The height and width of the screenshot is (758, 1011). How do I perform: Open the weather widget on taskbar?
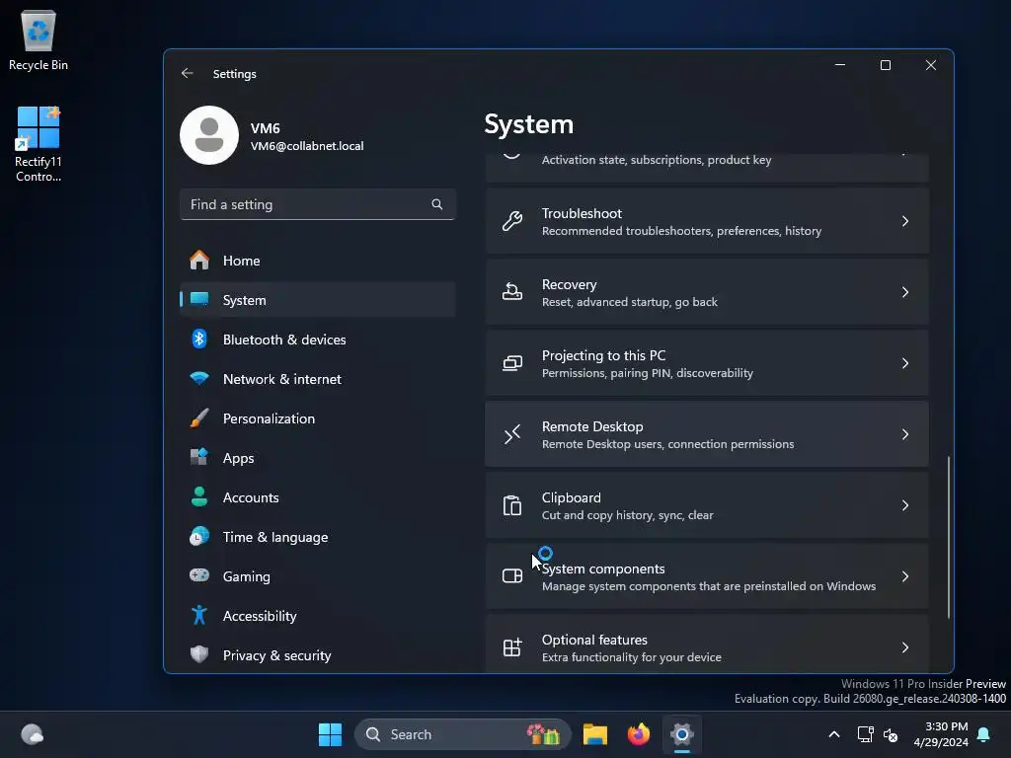point(32,734)
